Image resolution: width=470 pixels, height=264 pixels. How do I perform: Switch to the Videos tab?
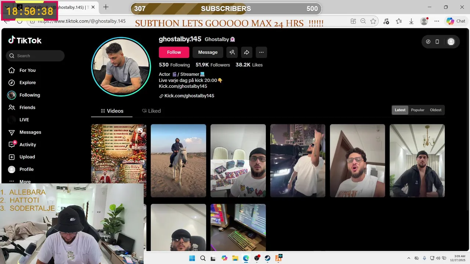point(112,111)
